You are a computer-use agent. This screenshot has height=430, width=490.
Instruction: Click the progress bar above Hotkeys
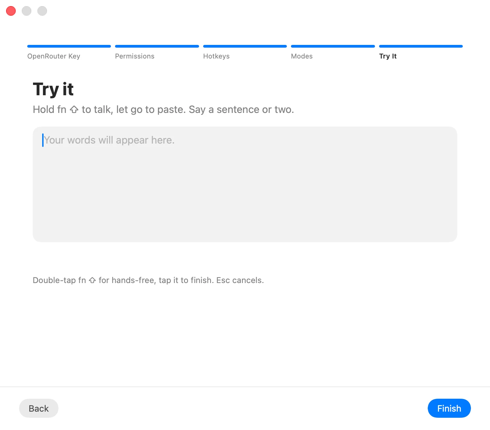245,46
